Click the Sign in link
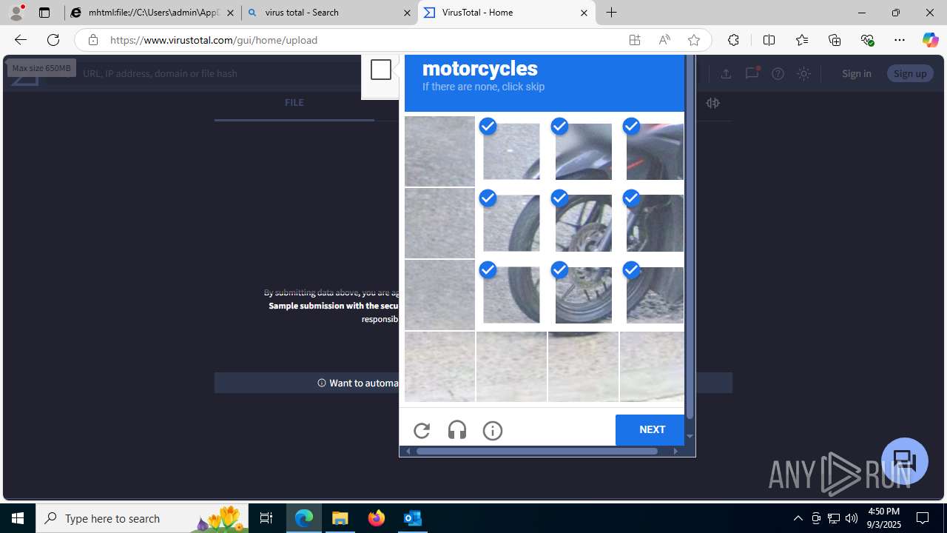Viewport: 947px width, 533px height. tap(857, 73)
